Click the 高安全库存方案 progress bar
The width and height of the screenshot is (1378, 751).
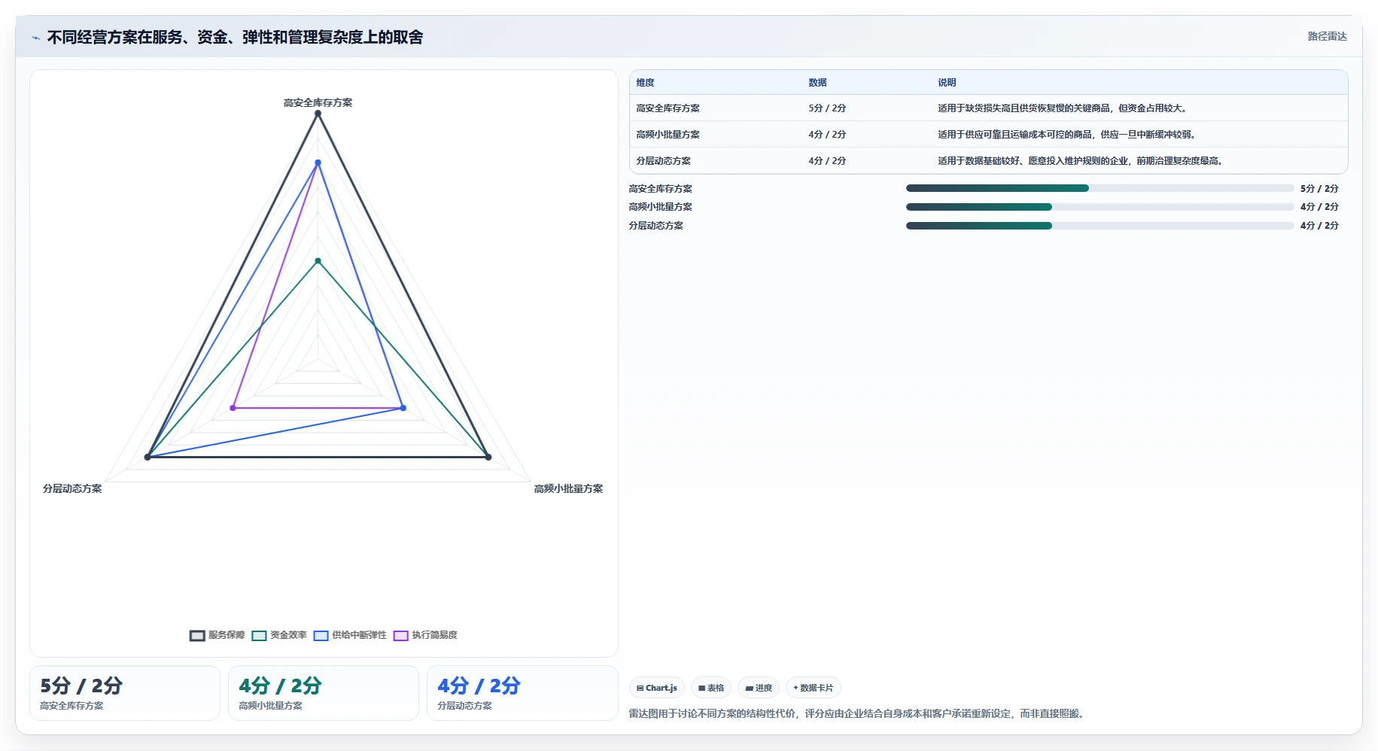[x=1100, y=188]
